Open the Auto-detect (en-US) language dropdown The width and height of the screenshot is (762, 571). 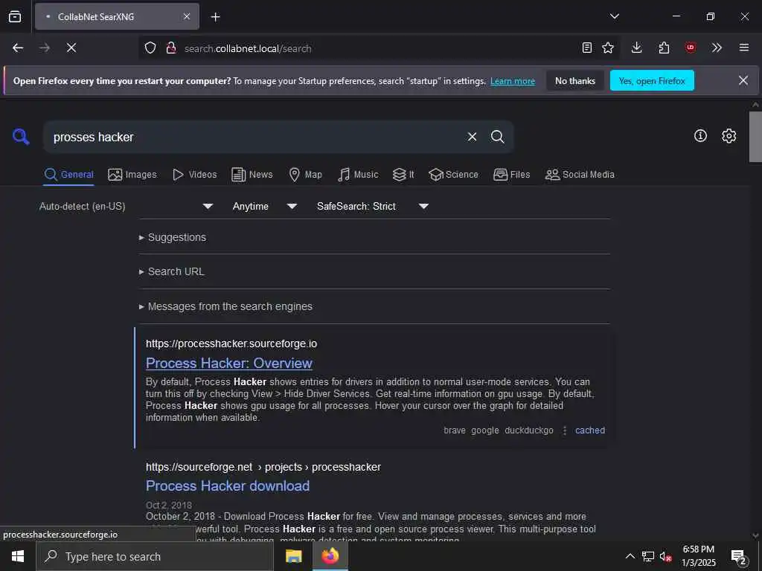click(x=127, y=207)
